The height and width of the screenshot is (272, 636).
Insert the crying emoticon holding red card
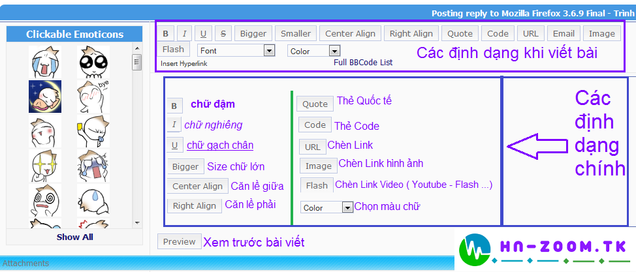[93, 166]
